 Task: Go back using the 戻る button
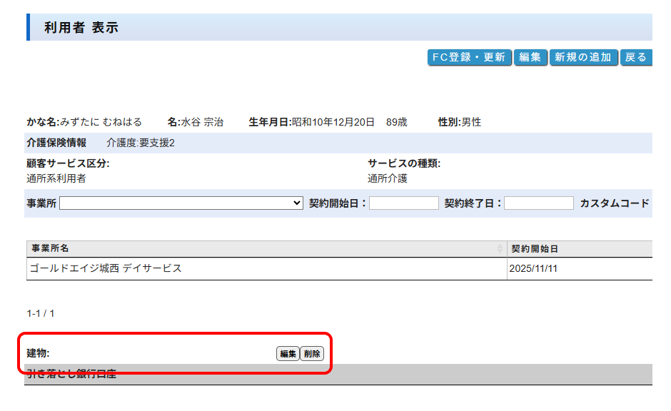tap(635, 58)
